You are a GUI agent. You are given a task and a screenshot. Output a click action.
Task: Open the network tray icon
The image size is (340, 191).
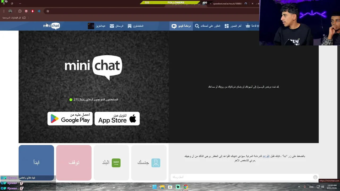tap(318, 187)
